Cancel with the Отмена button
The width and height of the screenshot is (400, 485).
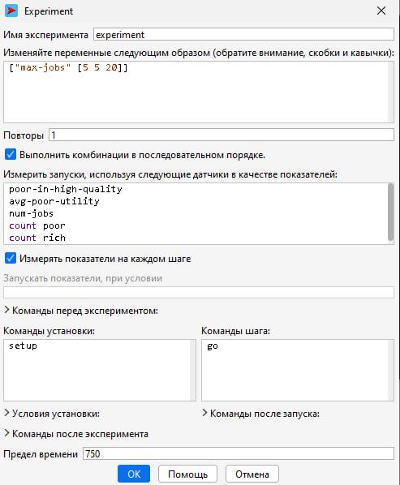pos(252,474)
